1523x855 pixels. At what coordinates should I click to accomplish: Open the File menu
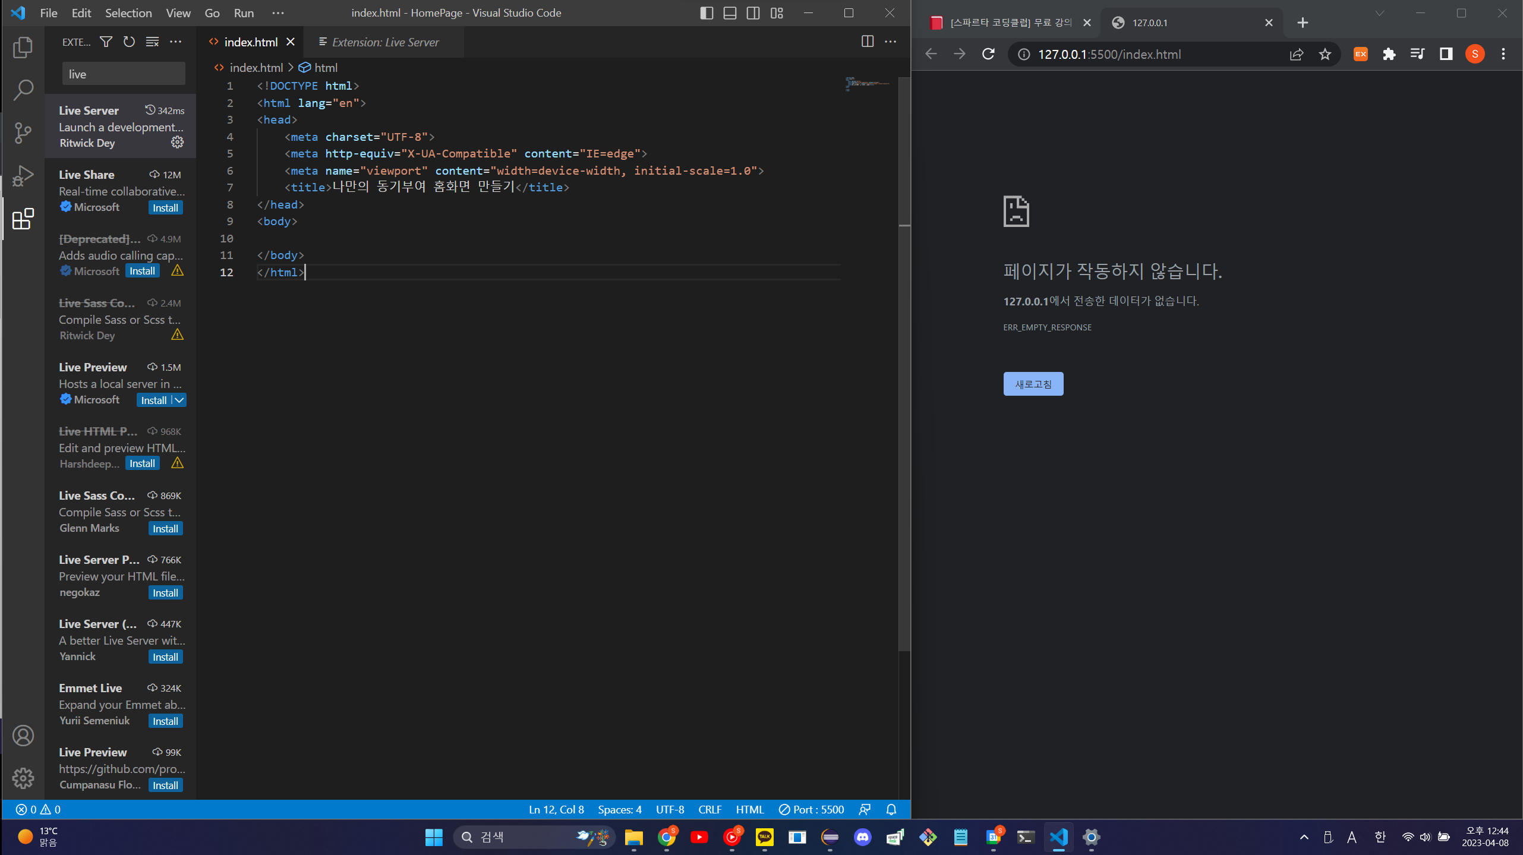click(x=49, y=13)
